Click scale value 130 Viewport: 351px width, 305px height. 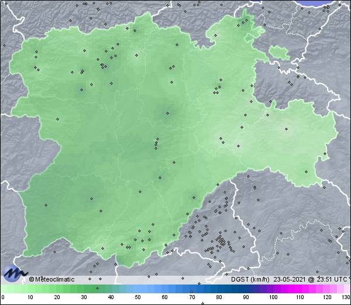[x=346, y=297]
